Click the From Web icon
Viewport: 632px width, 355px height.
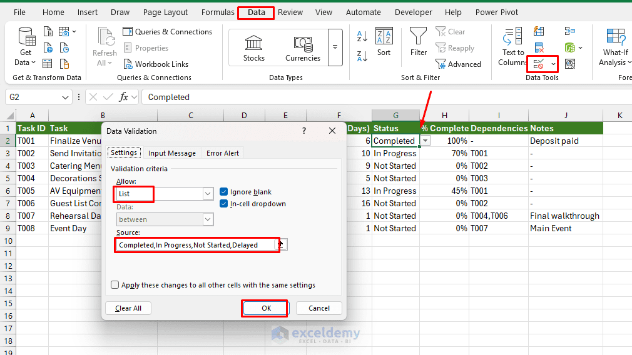(48, 48)
